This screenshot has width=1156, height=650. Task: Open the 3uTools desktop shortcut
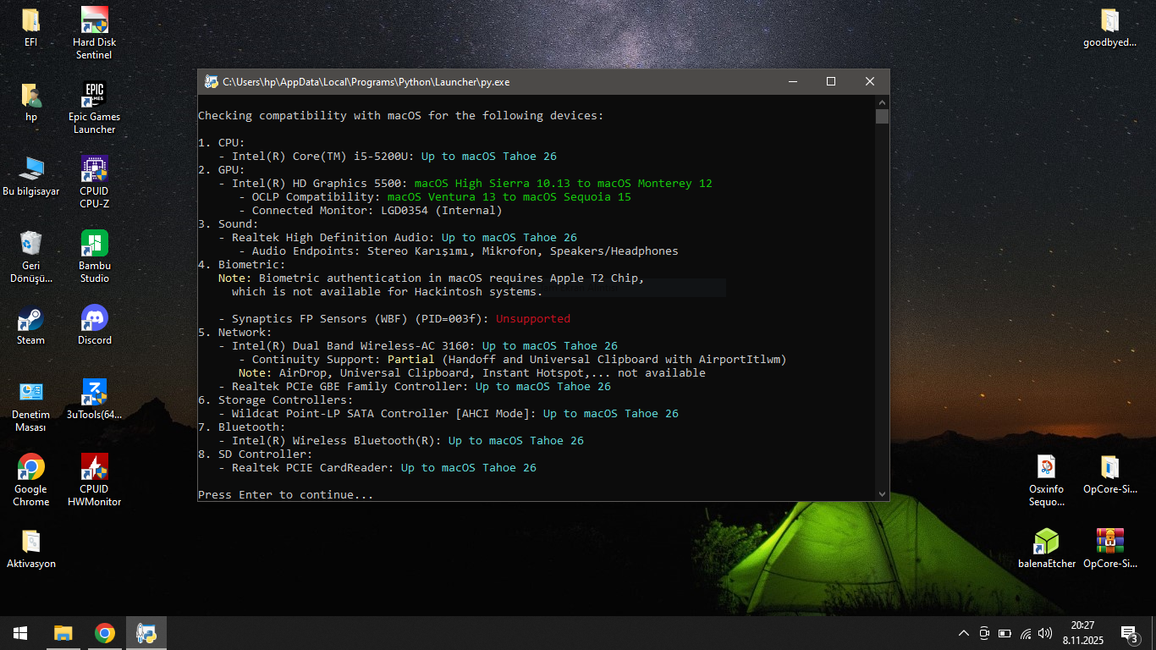(94, 393)
